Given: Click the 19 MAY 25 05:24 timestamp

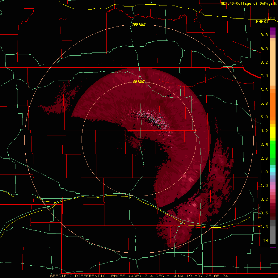Looking at the screenshot, I should [207, 276].
